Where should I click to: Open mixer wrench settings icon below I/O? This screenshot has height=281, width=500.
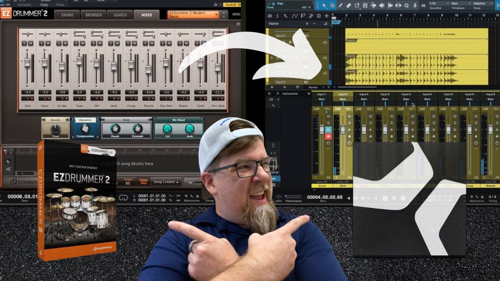pos(273,105)
